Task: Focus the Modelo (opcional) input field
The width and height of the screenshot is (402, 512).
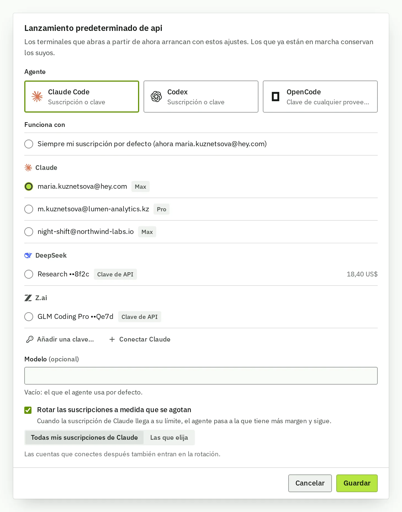Action: 201,376
